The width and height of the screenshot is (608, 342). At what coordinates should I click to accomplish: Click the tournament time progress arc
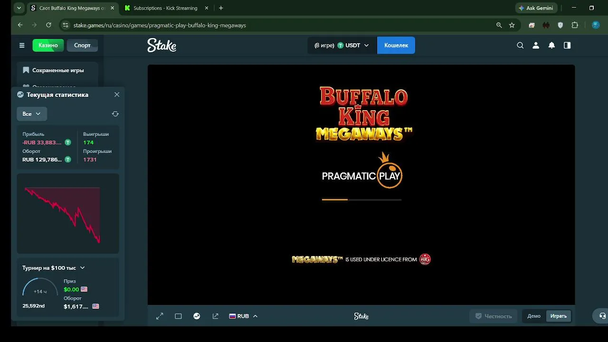pyautogui.click(x=40, y=287)
